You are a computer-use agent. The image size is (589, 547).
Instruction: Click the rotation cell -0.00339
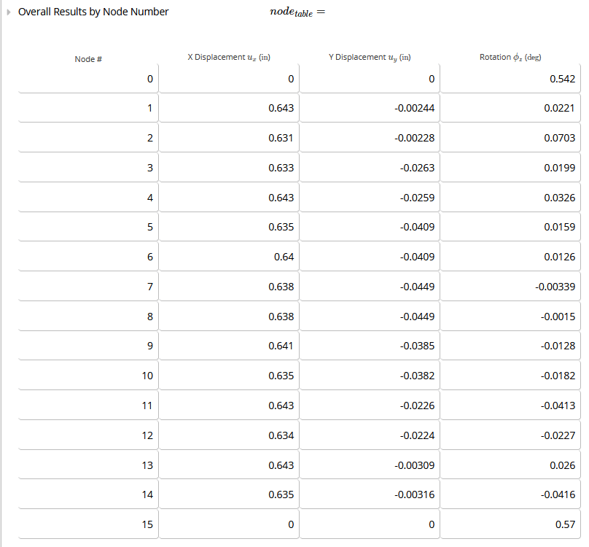coord(510,287)
